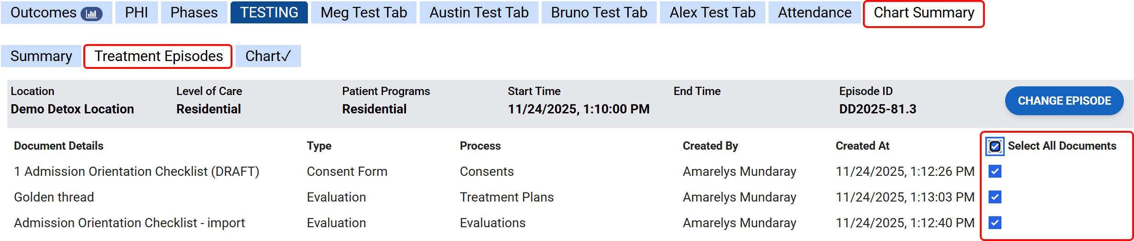This screenshot has height=241, width=1134.
Task: Click the Outcomes chart icon
Action: pos(91,13)
